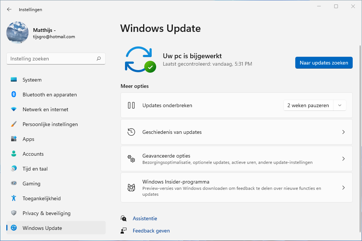This screenshot has width=362, height=241.
Task: Click the clock icon for Geschiedenis van updates
Action: 131,132
